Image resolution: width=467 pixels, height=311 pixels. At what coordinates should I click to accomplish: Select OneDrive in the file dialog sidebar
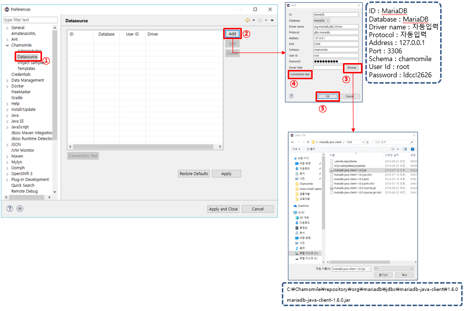tap(303, 206)
